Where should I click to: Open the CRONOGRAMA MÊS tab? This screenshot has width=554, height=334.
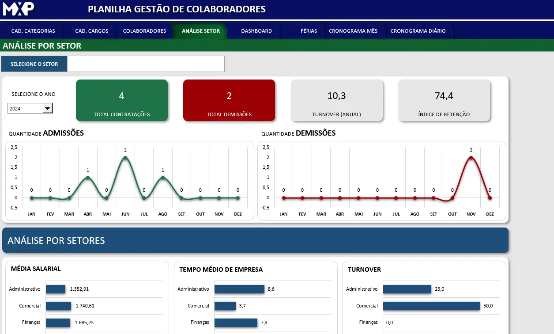click(x=353, y=31)
